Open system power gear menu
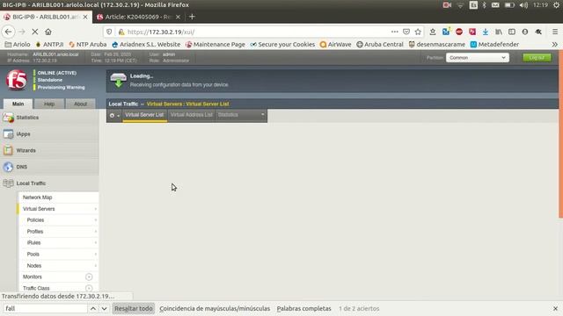This screenshot has height=316, width=563. 556,5
